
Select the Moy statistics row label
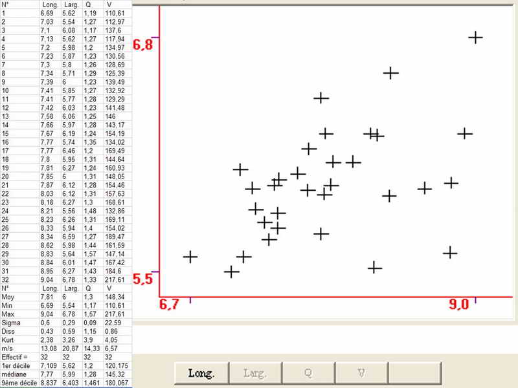coord(8,296)
